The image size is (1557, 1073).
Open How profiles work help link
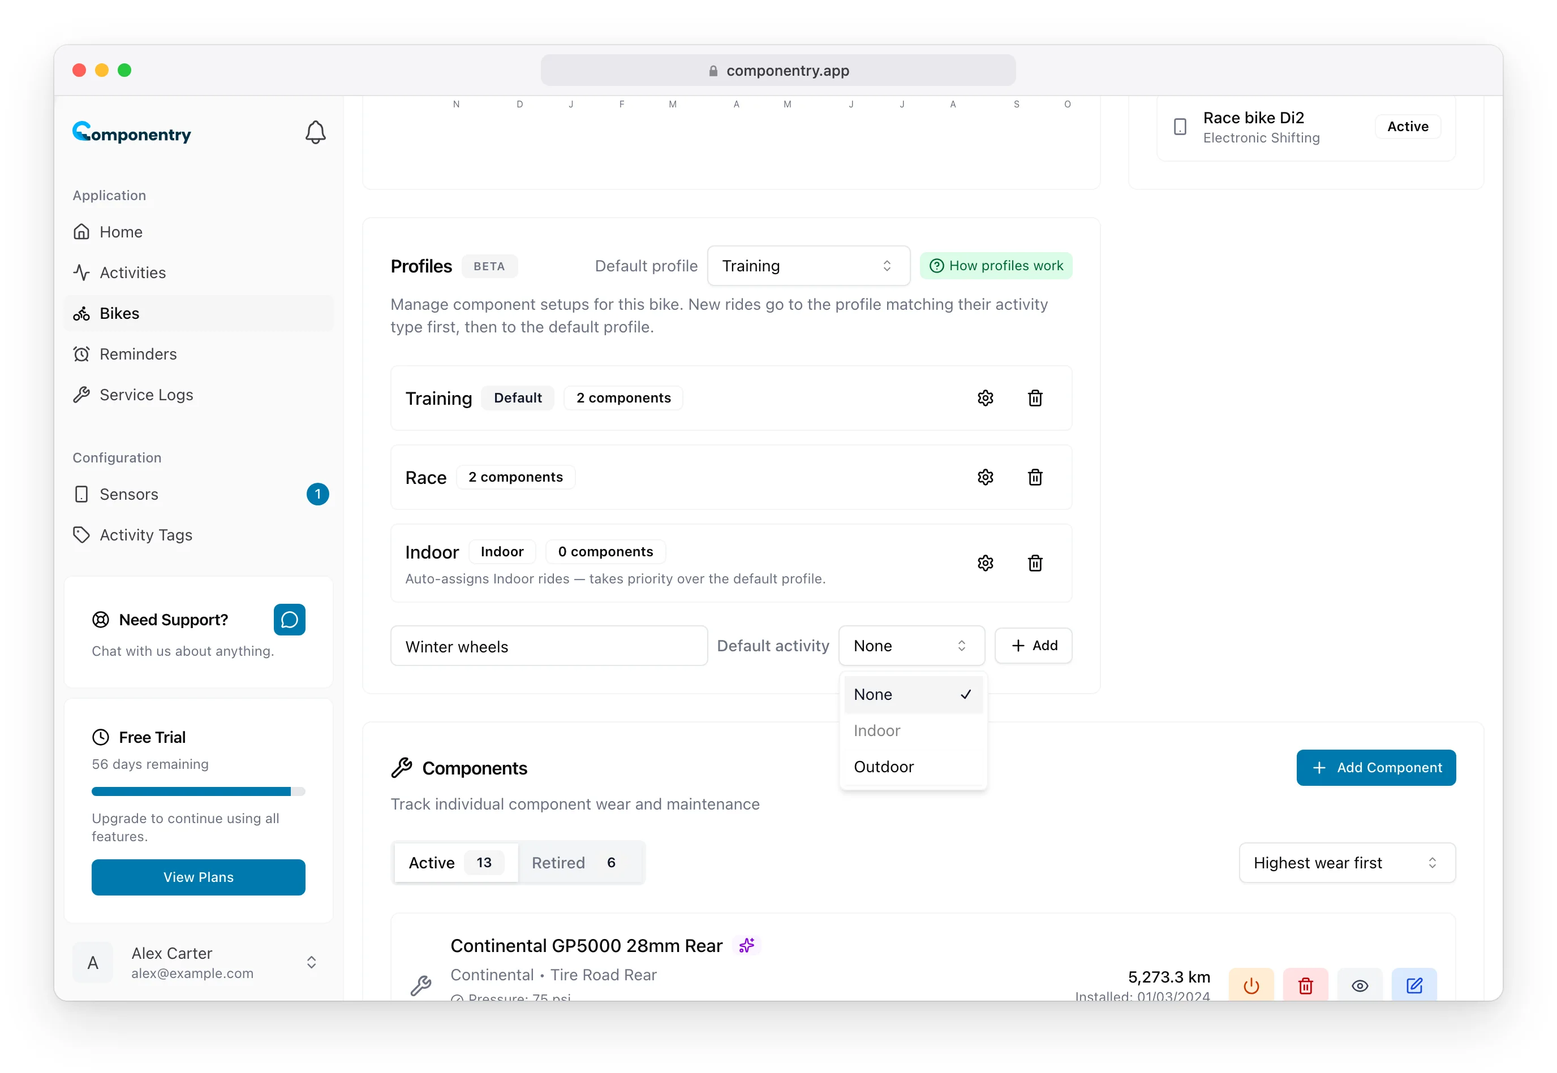pyautogui.click(x=996, y=266)
